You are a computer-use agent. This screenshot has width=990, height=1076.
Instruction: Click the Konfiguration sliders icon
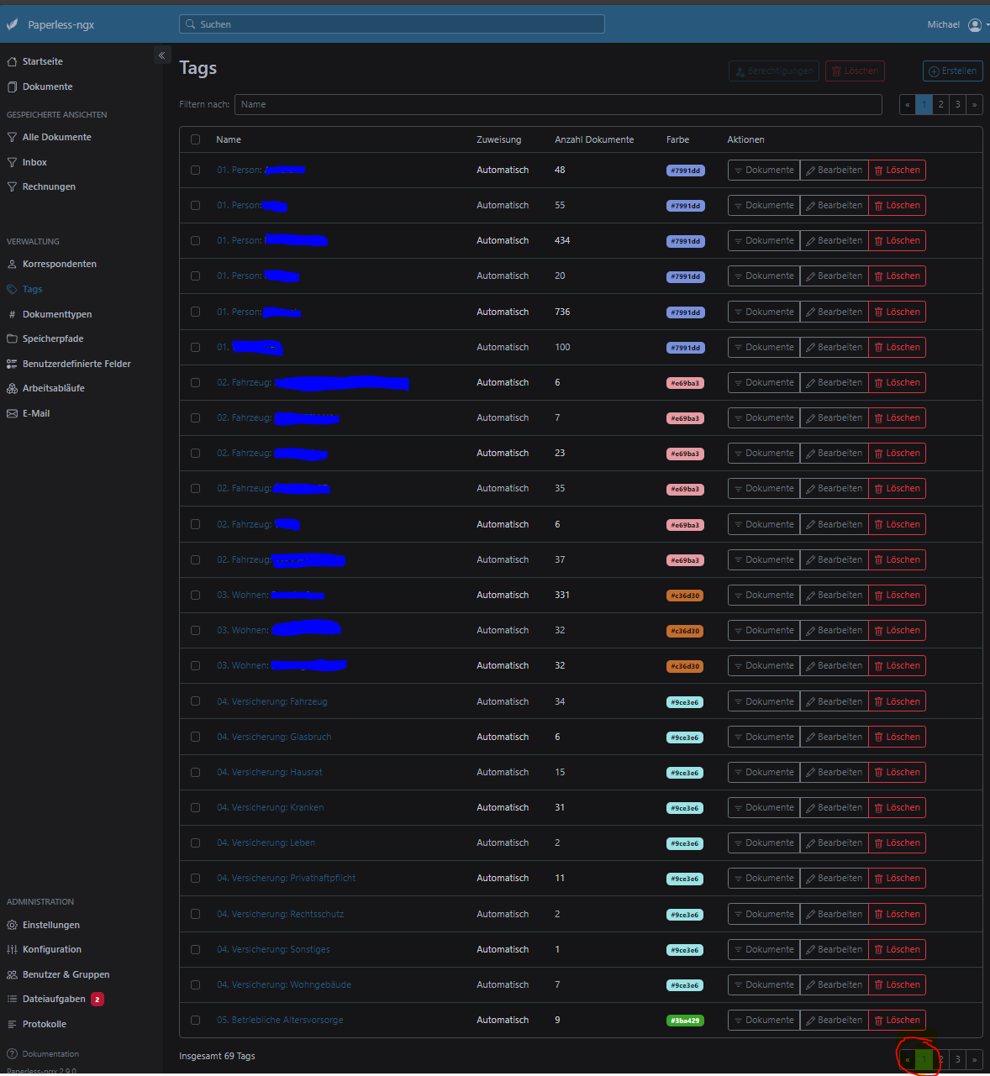[12, 949]
